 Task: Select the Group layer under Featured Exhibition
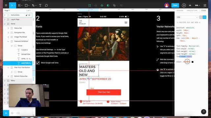(x=20, y=46)
